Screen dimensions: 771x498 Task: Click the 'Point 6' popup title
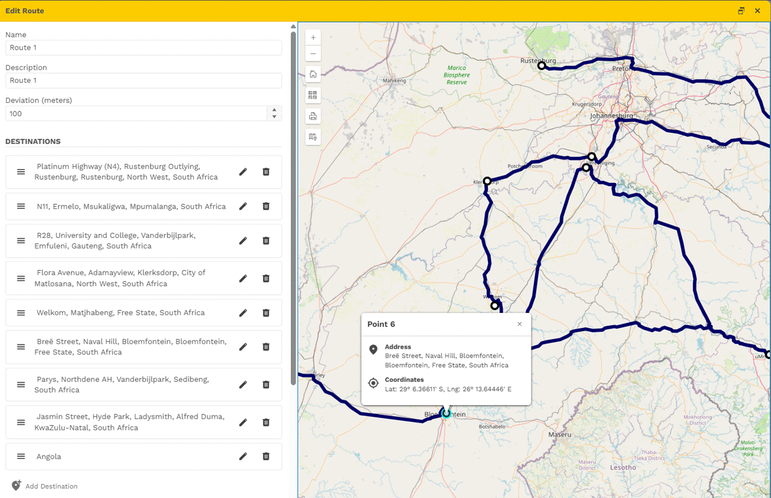pos(381,324)
